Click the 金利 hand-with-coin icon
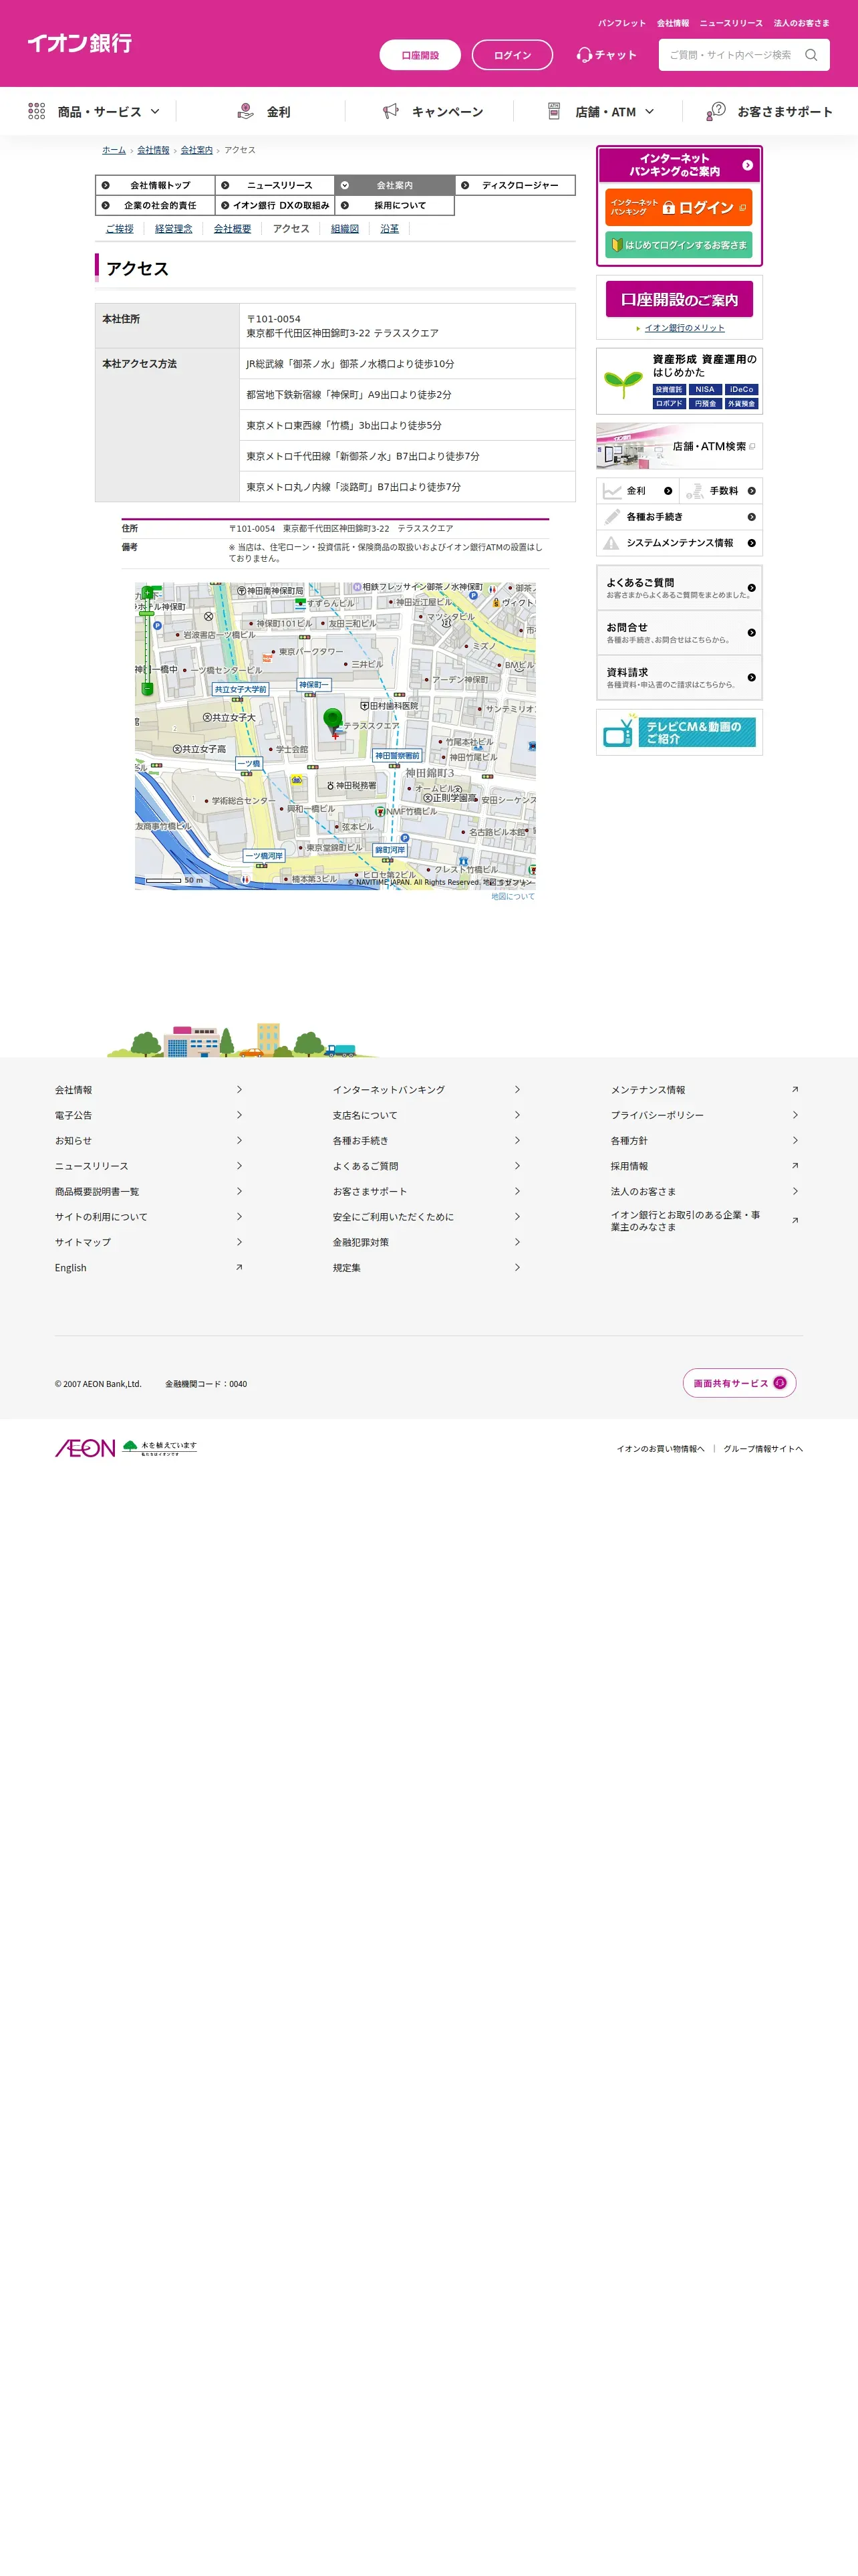 [x=246, y=111]
